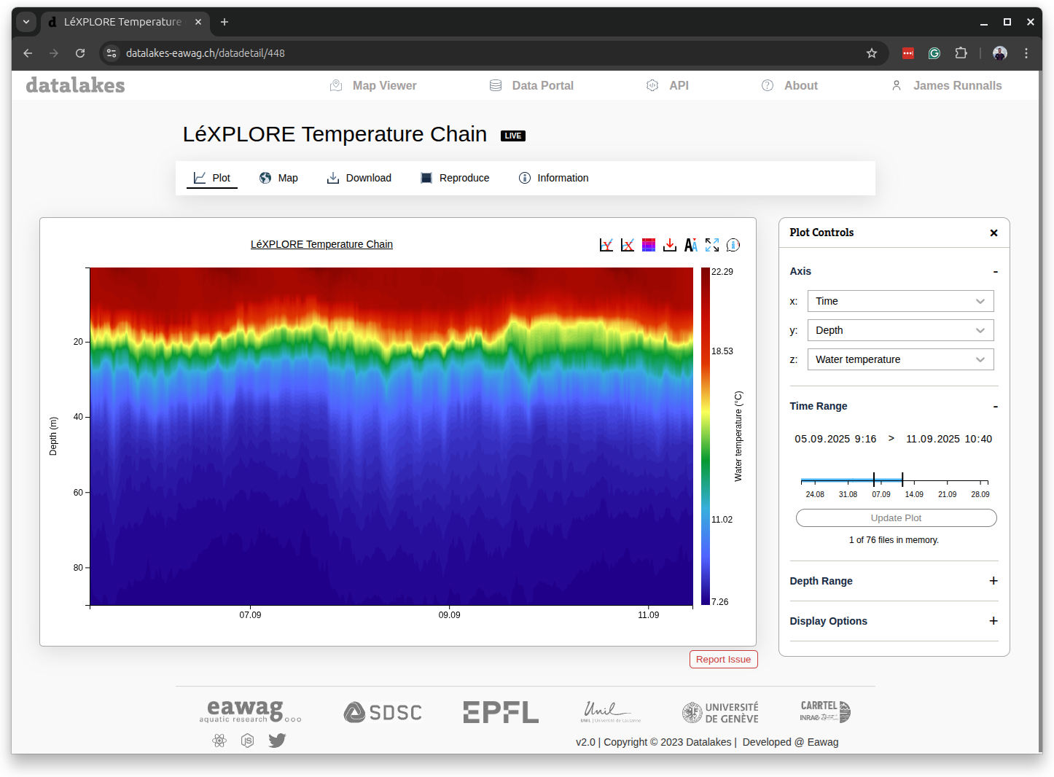Viewport: 1054px width, 777px height.
Task: Click the Report Issue button
Action: click(x=723, y=659)
